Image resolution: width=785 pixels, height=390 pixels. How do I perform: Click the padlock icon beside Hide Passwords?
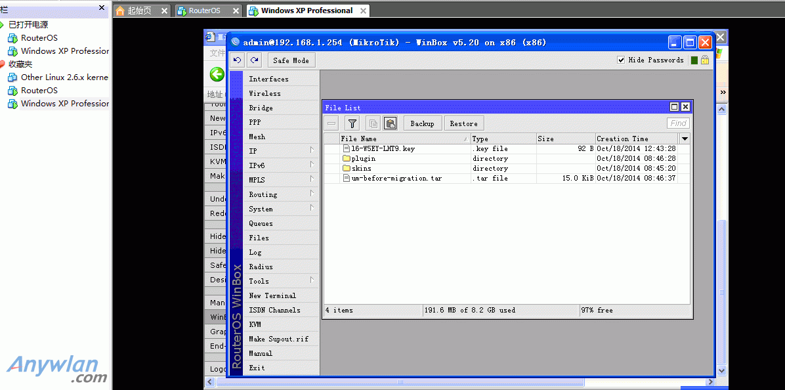point(705,60)
